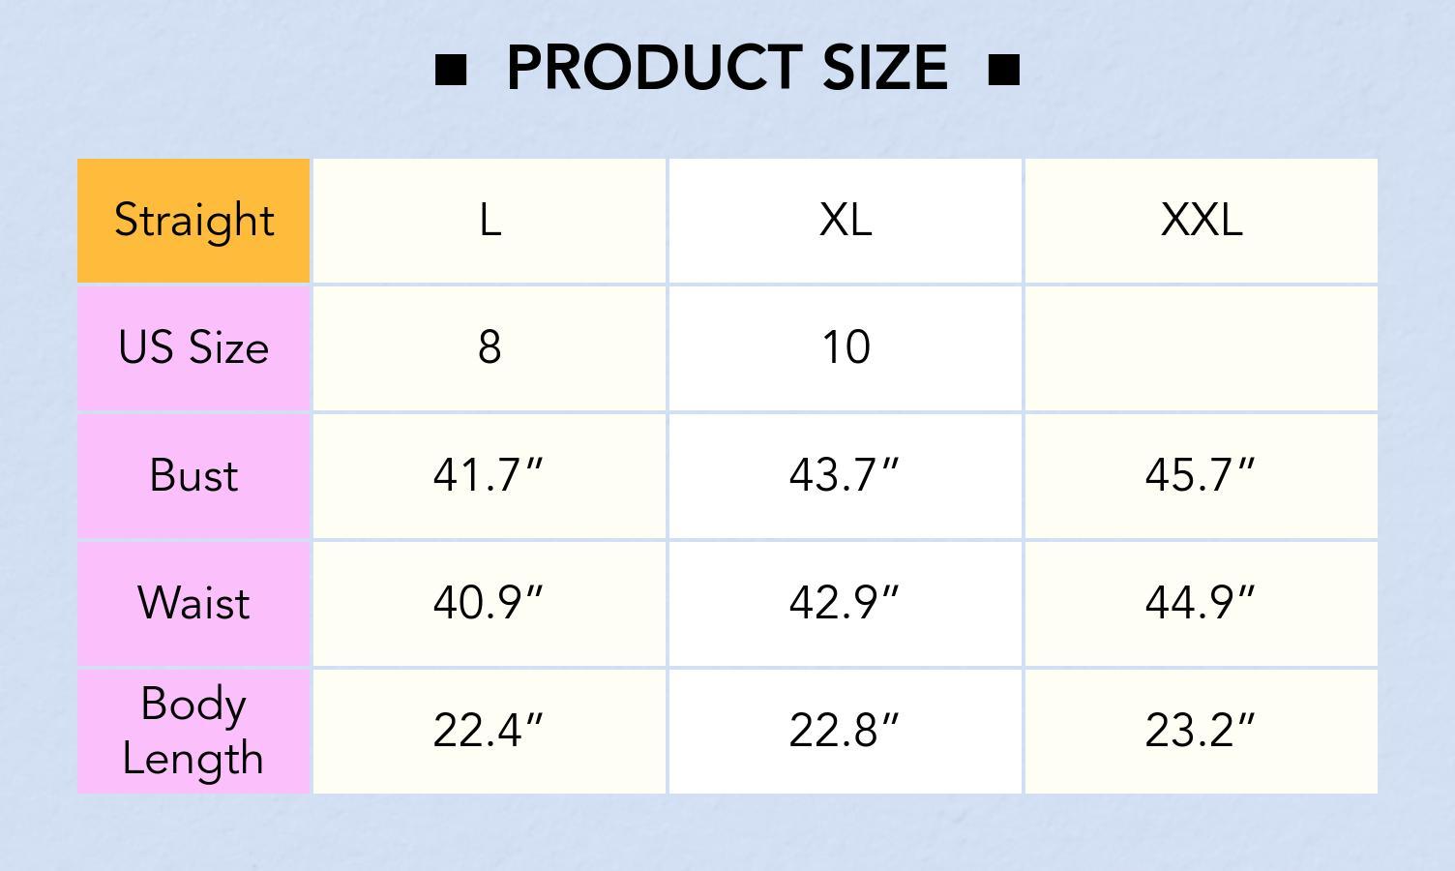Click the 41.7″ bust measurement
The height and width of the screenshot is (871, 1455).
490,475
